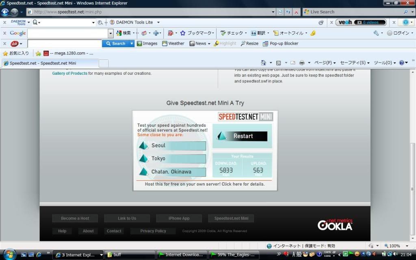Click in the Ask toolbar search field
Image resolution: width=416 pixels, height=260 pixels.
coord(65,43)
